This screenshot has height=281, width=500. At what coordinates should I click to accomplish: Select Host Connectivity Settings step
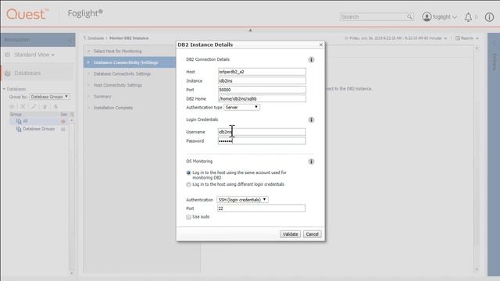pyautogui.click(x=118, y=85)
